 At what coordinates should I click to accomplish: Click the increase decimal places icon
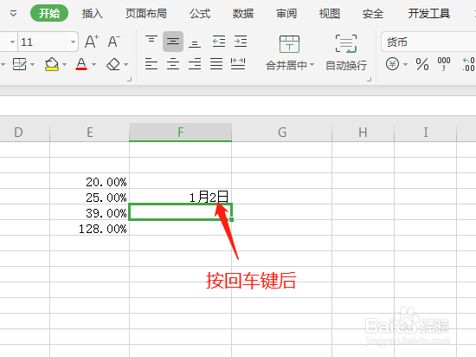(469, 64)
